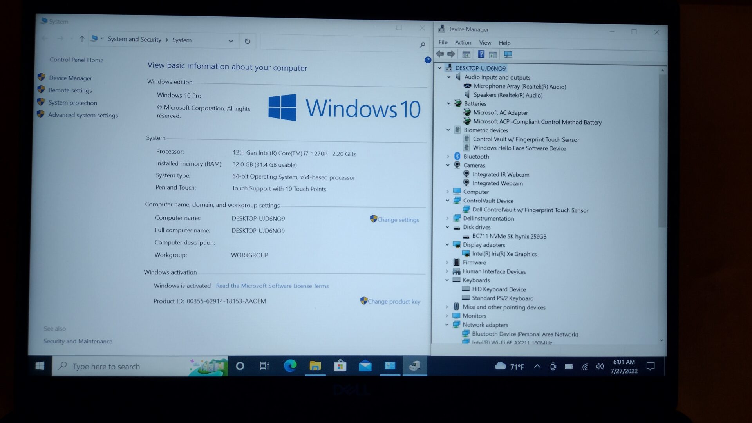Click the Scan for hardware changes monitor icon

(x=508, y=54)
